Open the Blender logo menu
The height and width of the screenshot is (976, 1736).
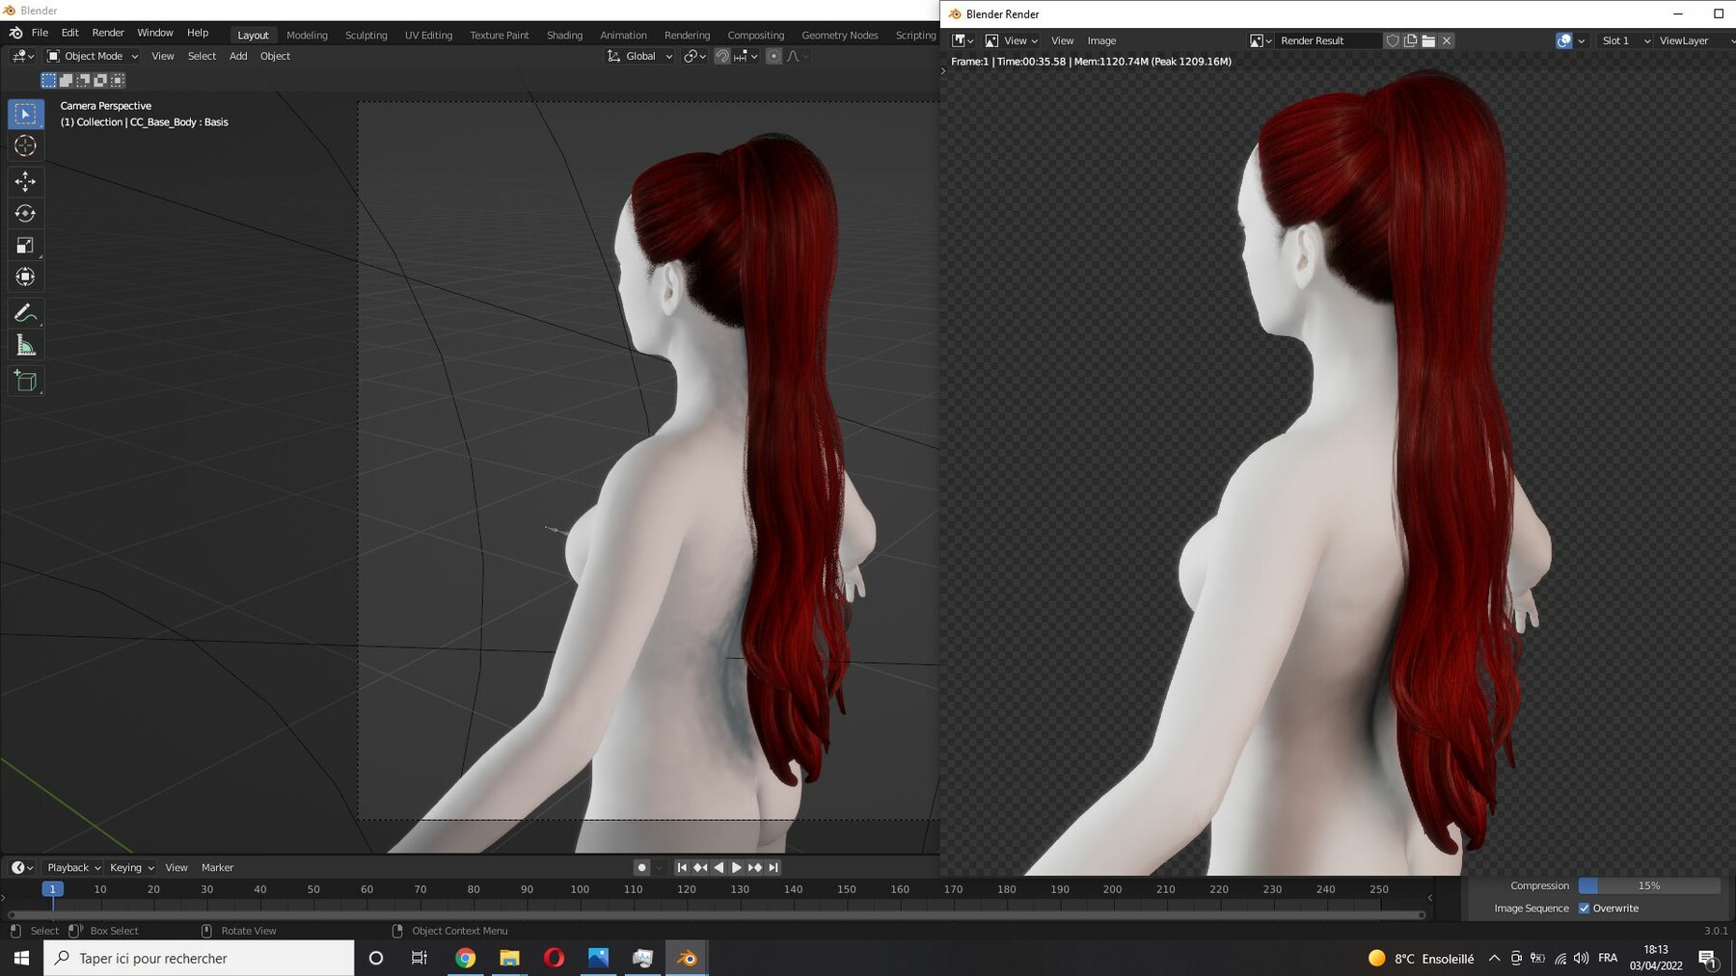(x=15, y=33)
